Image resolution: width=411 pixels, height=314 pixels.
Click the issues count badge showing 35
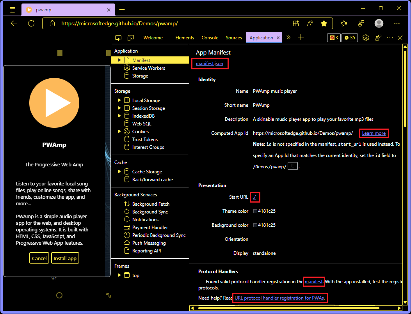pos(350,38)
